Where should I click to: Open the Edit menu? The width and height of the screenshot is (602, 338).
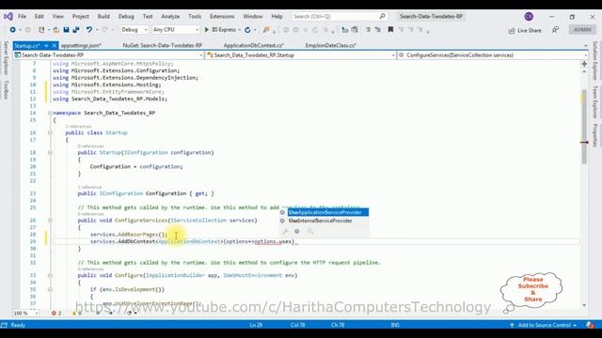point(39,17)
